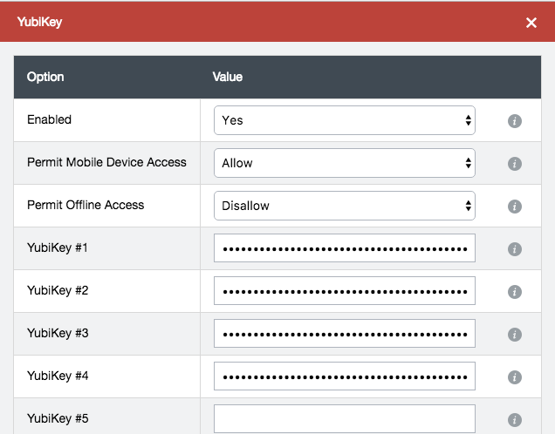Image resolution: width=555 pixels, height=434 pixels.
Task: Click info icon for Enabled option
Action: 515,121
